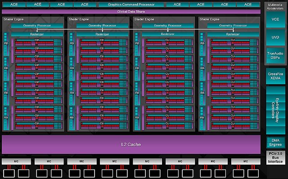Select the leftmost ACE block
The width and height of the screenshot is (288, 179).
click(x=14, y=4)
